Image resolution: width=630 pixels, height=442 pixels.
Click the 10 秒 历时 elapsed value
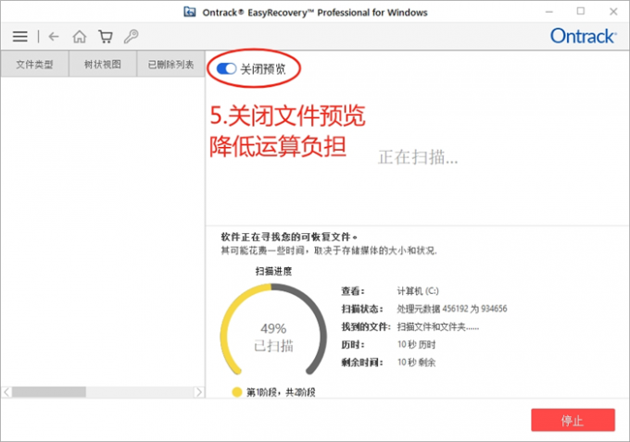click(x=416, y=345)
